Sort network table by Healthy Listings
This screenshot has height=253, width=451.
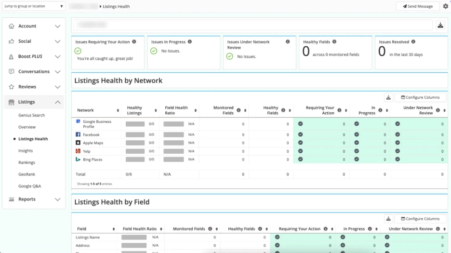click(x=156, y=110)
